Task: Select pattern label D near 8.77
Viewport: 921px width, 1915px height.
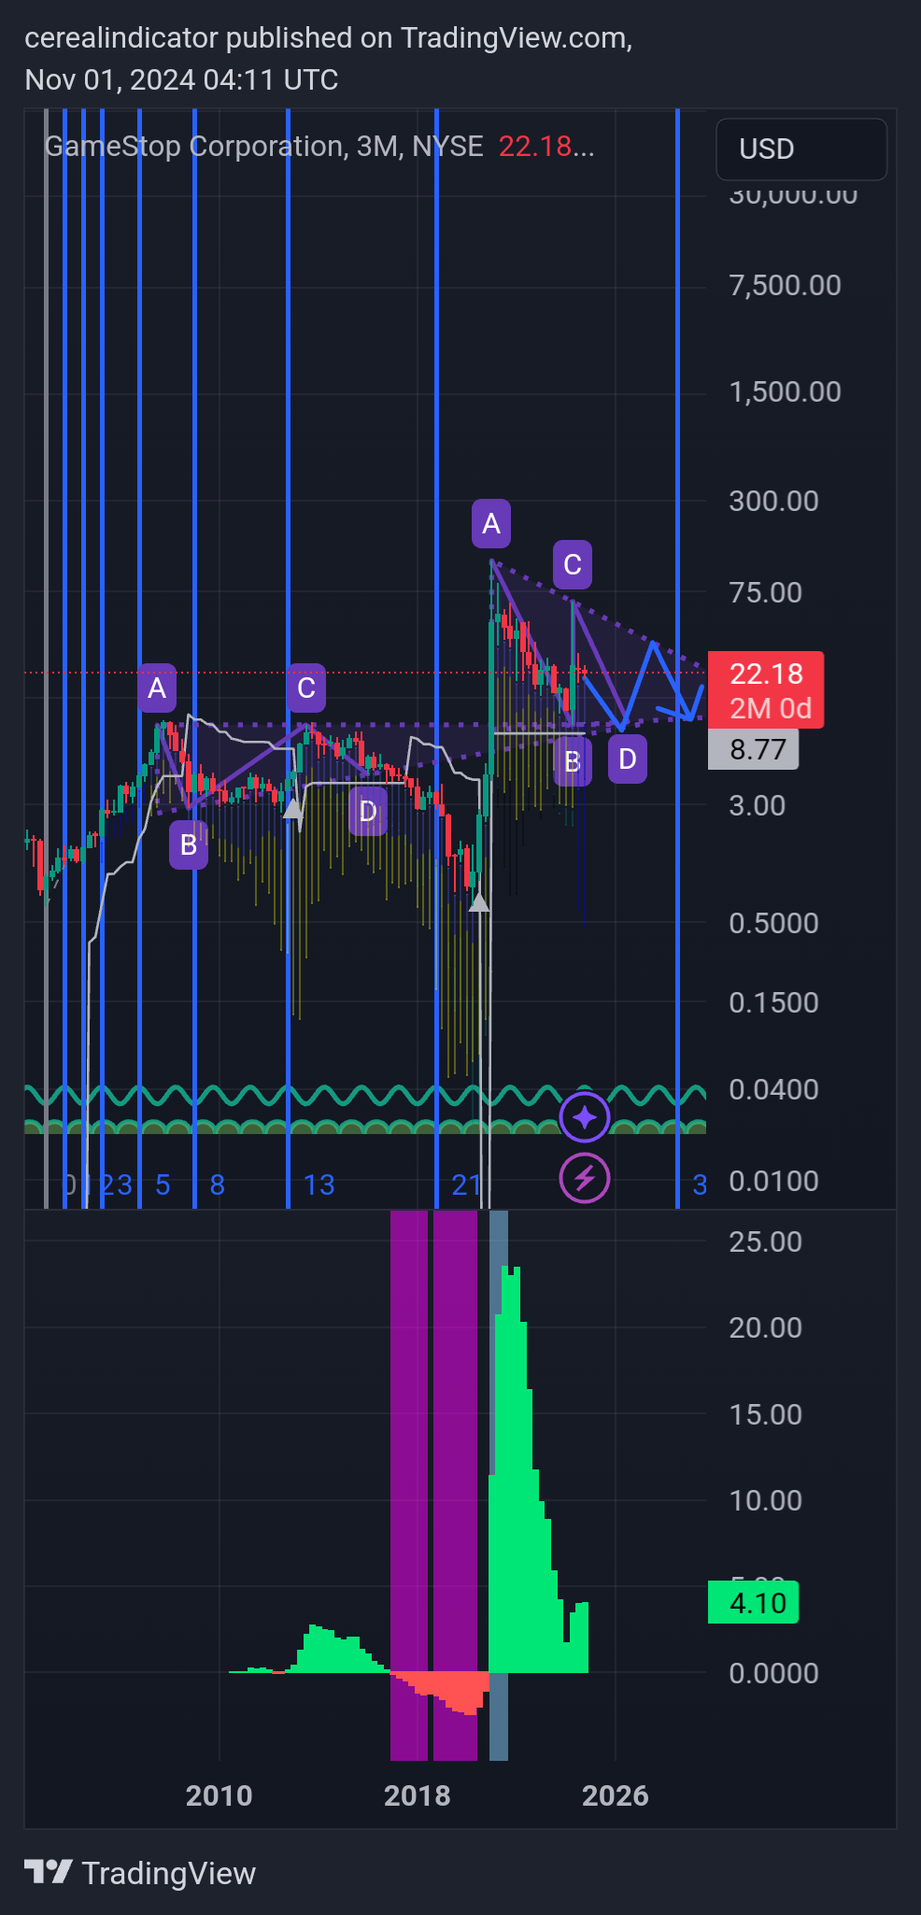Action: pos(628,759)
